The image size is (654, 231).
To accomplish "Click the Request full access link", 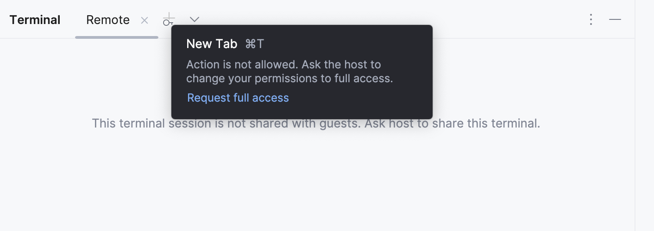I will click(x=238, y=98).
